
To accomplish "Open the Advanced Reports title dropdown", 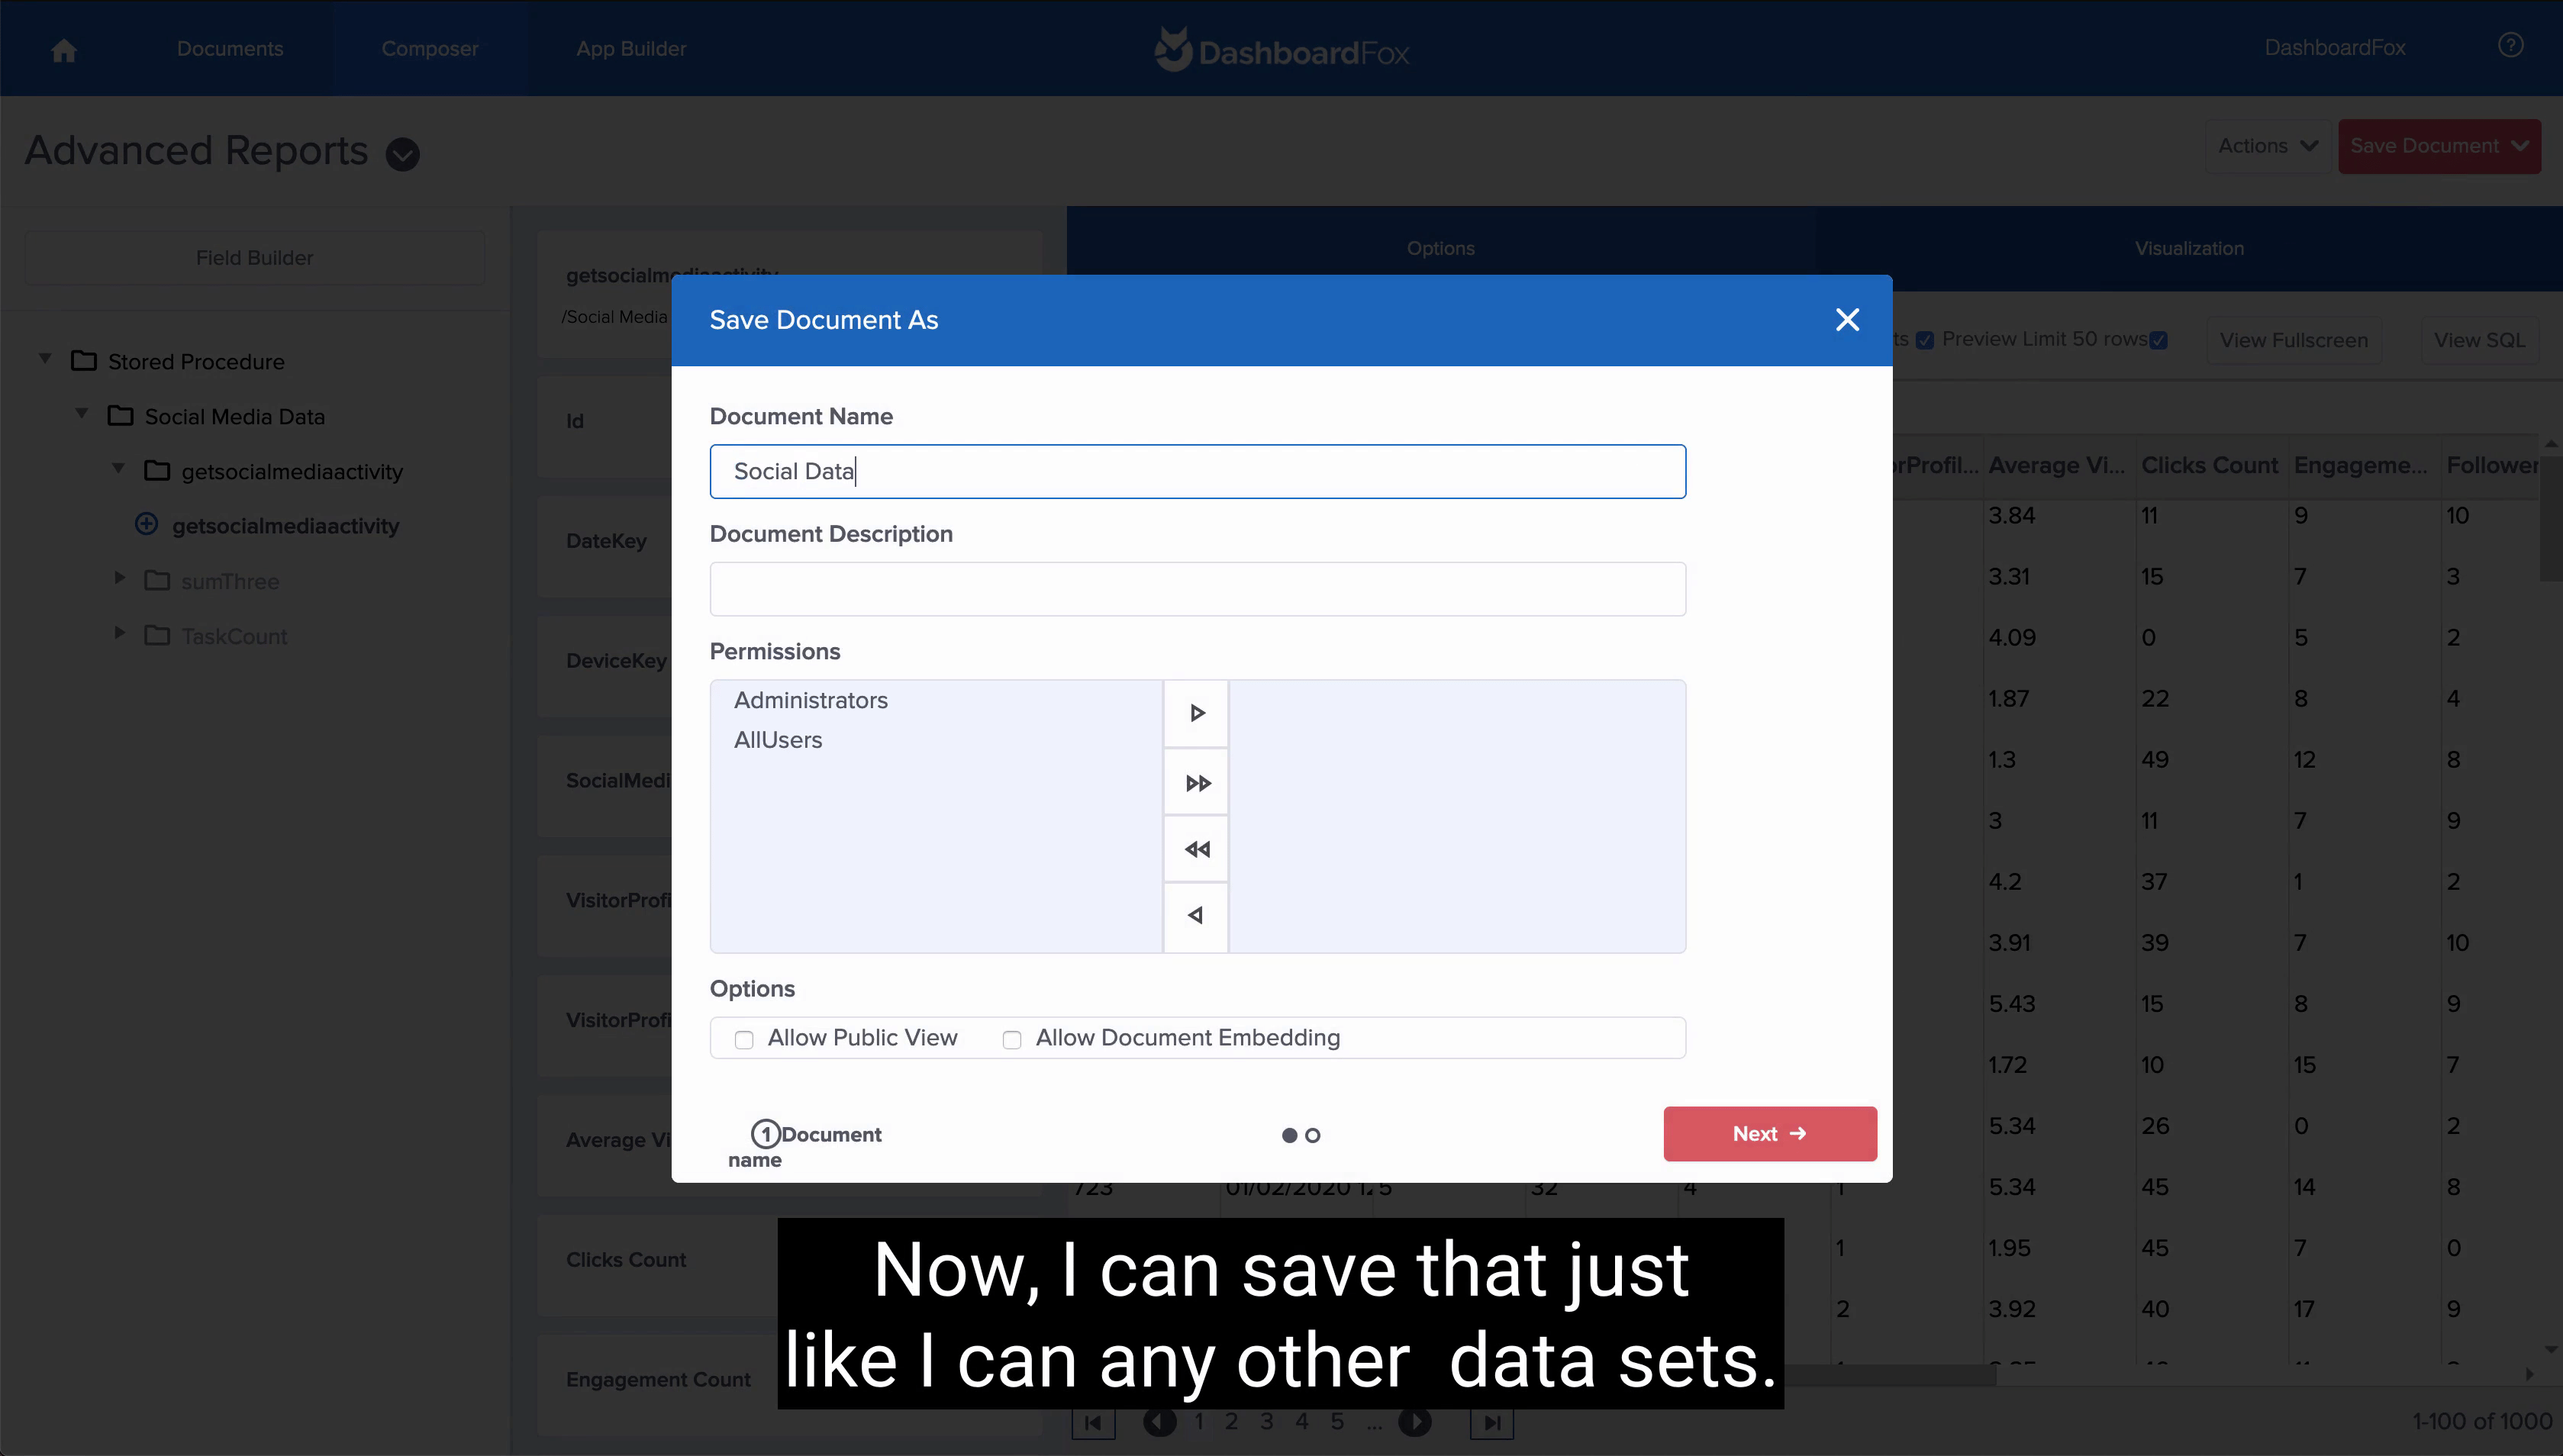I will pos(403,154).
